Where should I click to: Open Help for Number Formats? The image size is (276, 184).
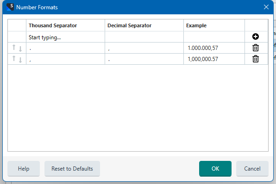pyautogui.click(x=24, y=169)
